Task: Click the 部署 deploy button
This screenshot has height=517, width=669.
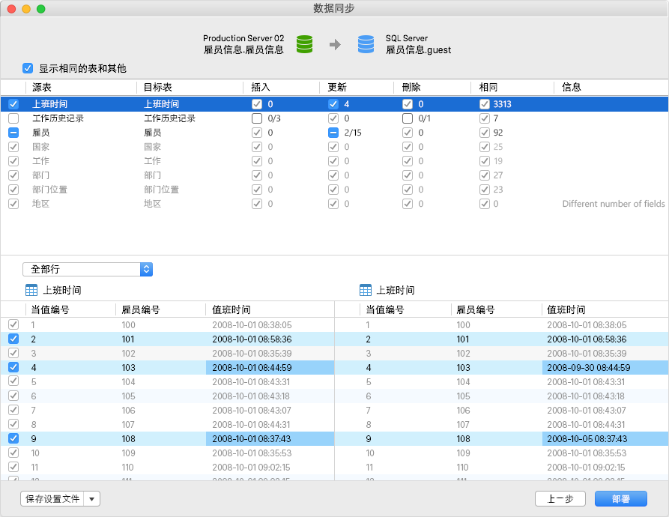Action: (621, 499)
